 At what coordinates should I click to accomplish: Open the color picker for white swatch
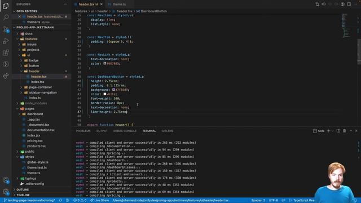point(105,94)
